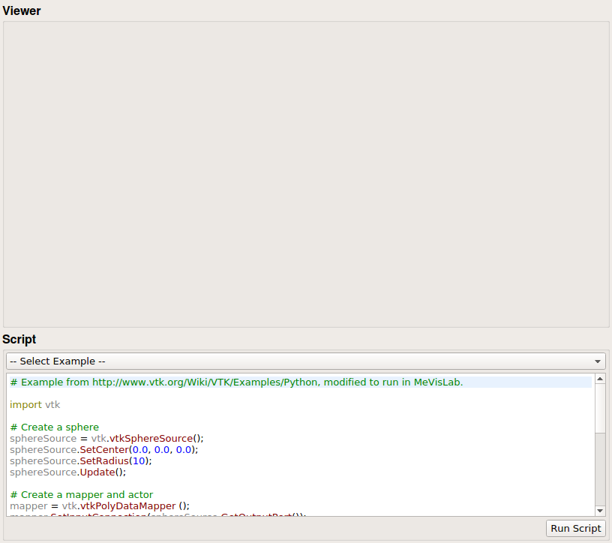Viewport: 612px width, 543px height.
Task: Click the Script section heading
Action: (19, 340)
